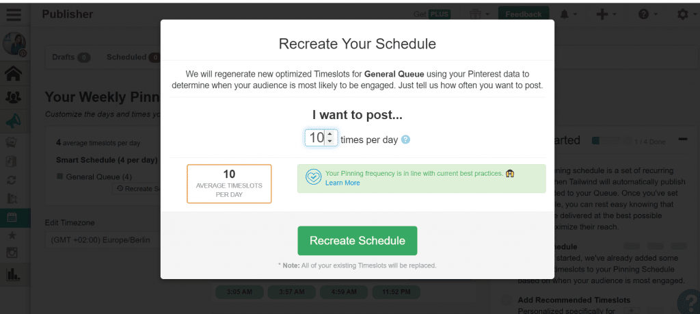This screenshot has width=700, height=314.
Task: Switch to the Drafts tab
Action: 71,57
